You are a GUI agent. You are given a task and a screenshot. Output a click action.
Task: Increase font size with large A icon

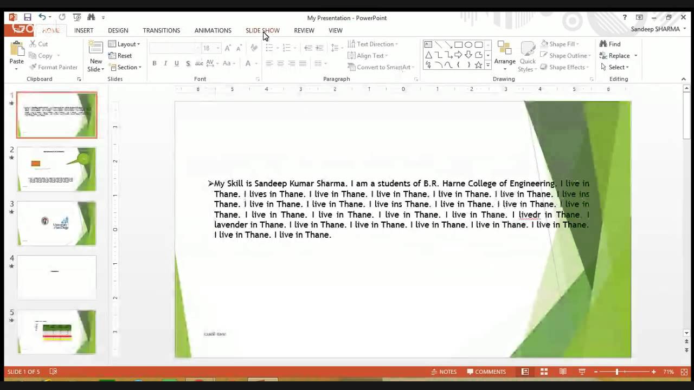pyautogui.click(x=228, y=48)
